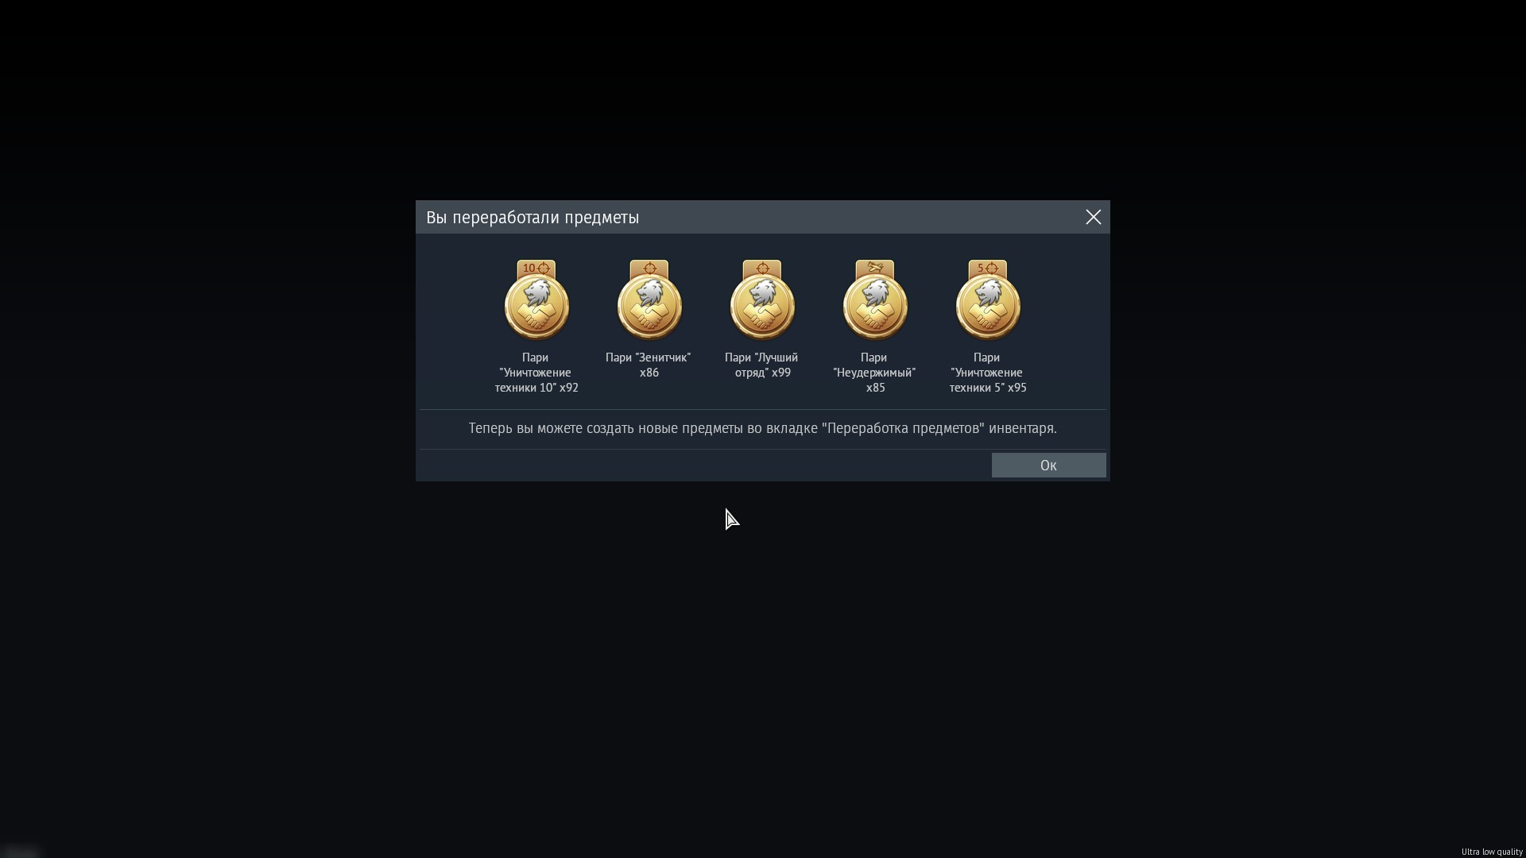Click the "Неудержимый" wager medal icon
1526x858 pixels.
pos(875,306)
